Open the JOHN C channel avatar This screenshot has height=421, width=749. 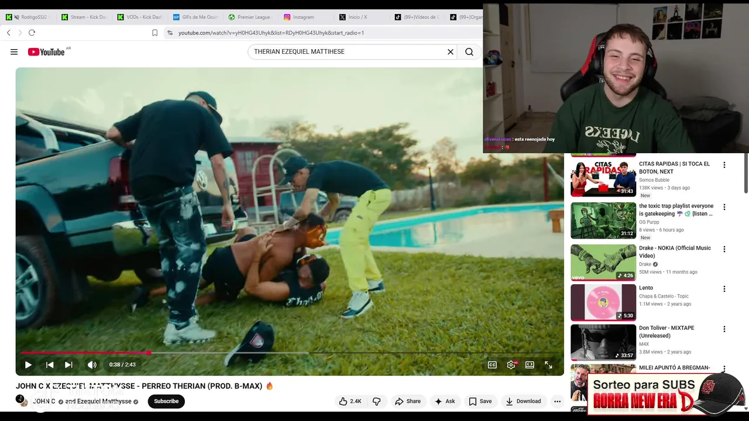point(21,401)
